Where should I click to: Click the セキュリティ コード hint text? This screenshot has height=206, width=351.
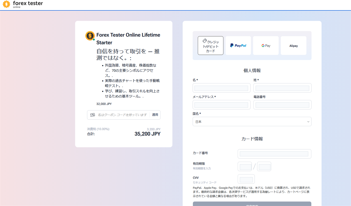(x=205, y=182)
